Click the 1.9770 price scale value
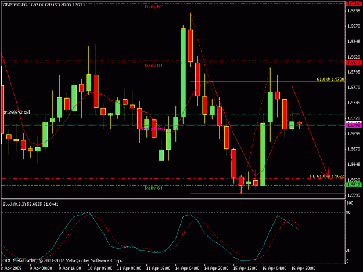363x272 pixels. pyautogui.click(x=354, y=88)
